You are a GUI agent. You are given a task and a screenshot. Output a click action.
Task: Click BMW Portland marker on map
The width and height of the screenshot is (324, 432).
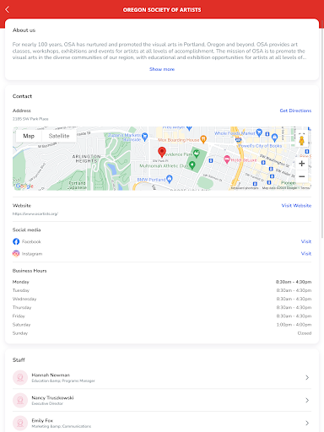pyautogui.click(x=170, y=179)
